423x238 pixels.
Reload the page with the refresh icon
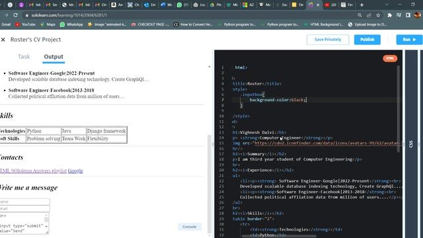(x=15, y=15)
